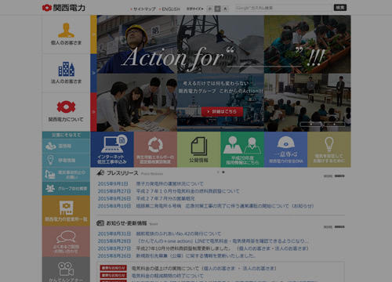392x282 pixels.
Task: Expand the red slider tab arrow
Action: click(x=93, y=112)
